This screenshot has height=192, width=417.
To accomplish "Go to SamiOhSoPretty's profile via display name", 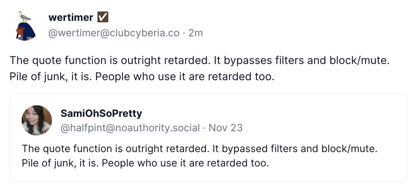I will (101, 114).
